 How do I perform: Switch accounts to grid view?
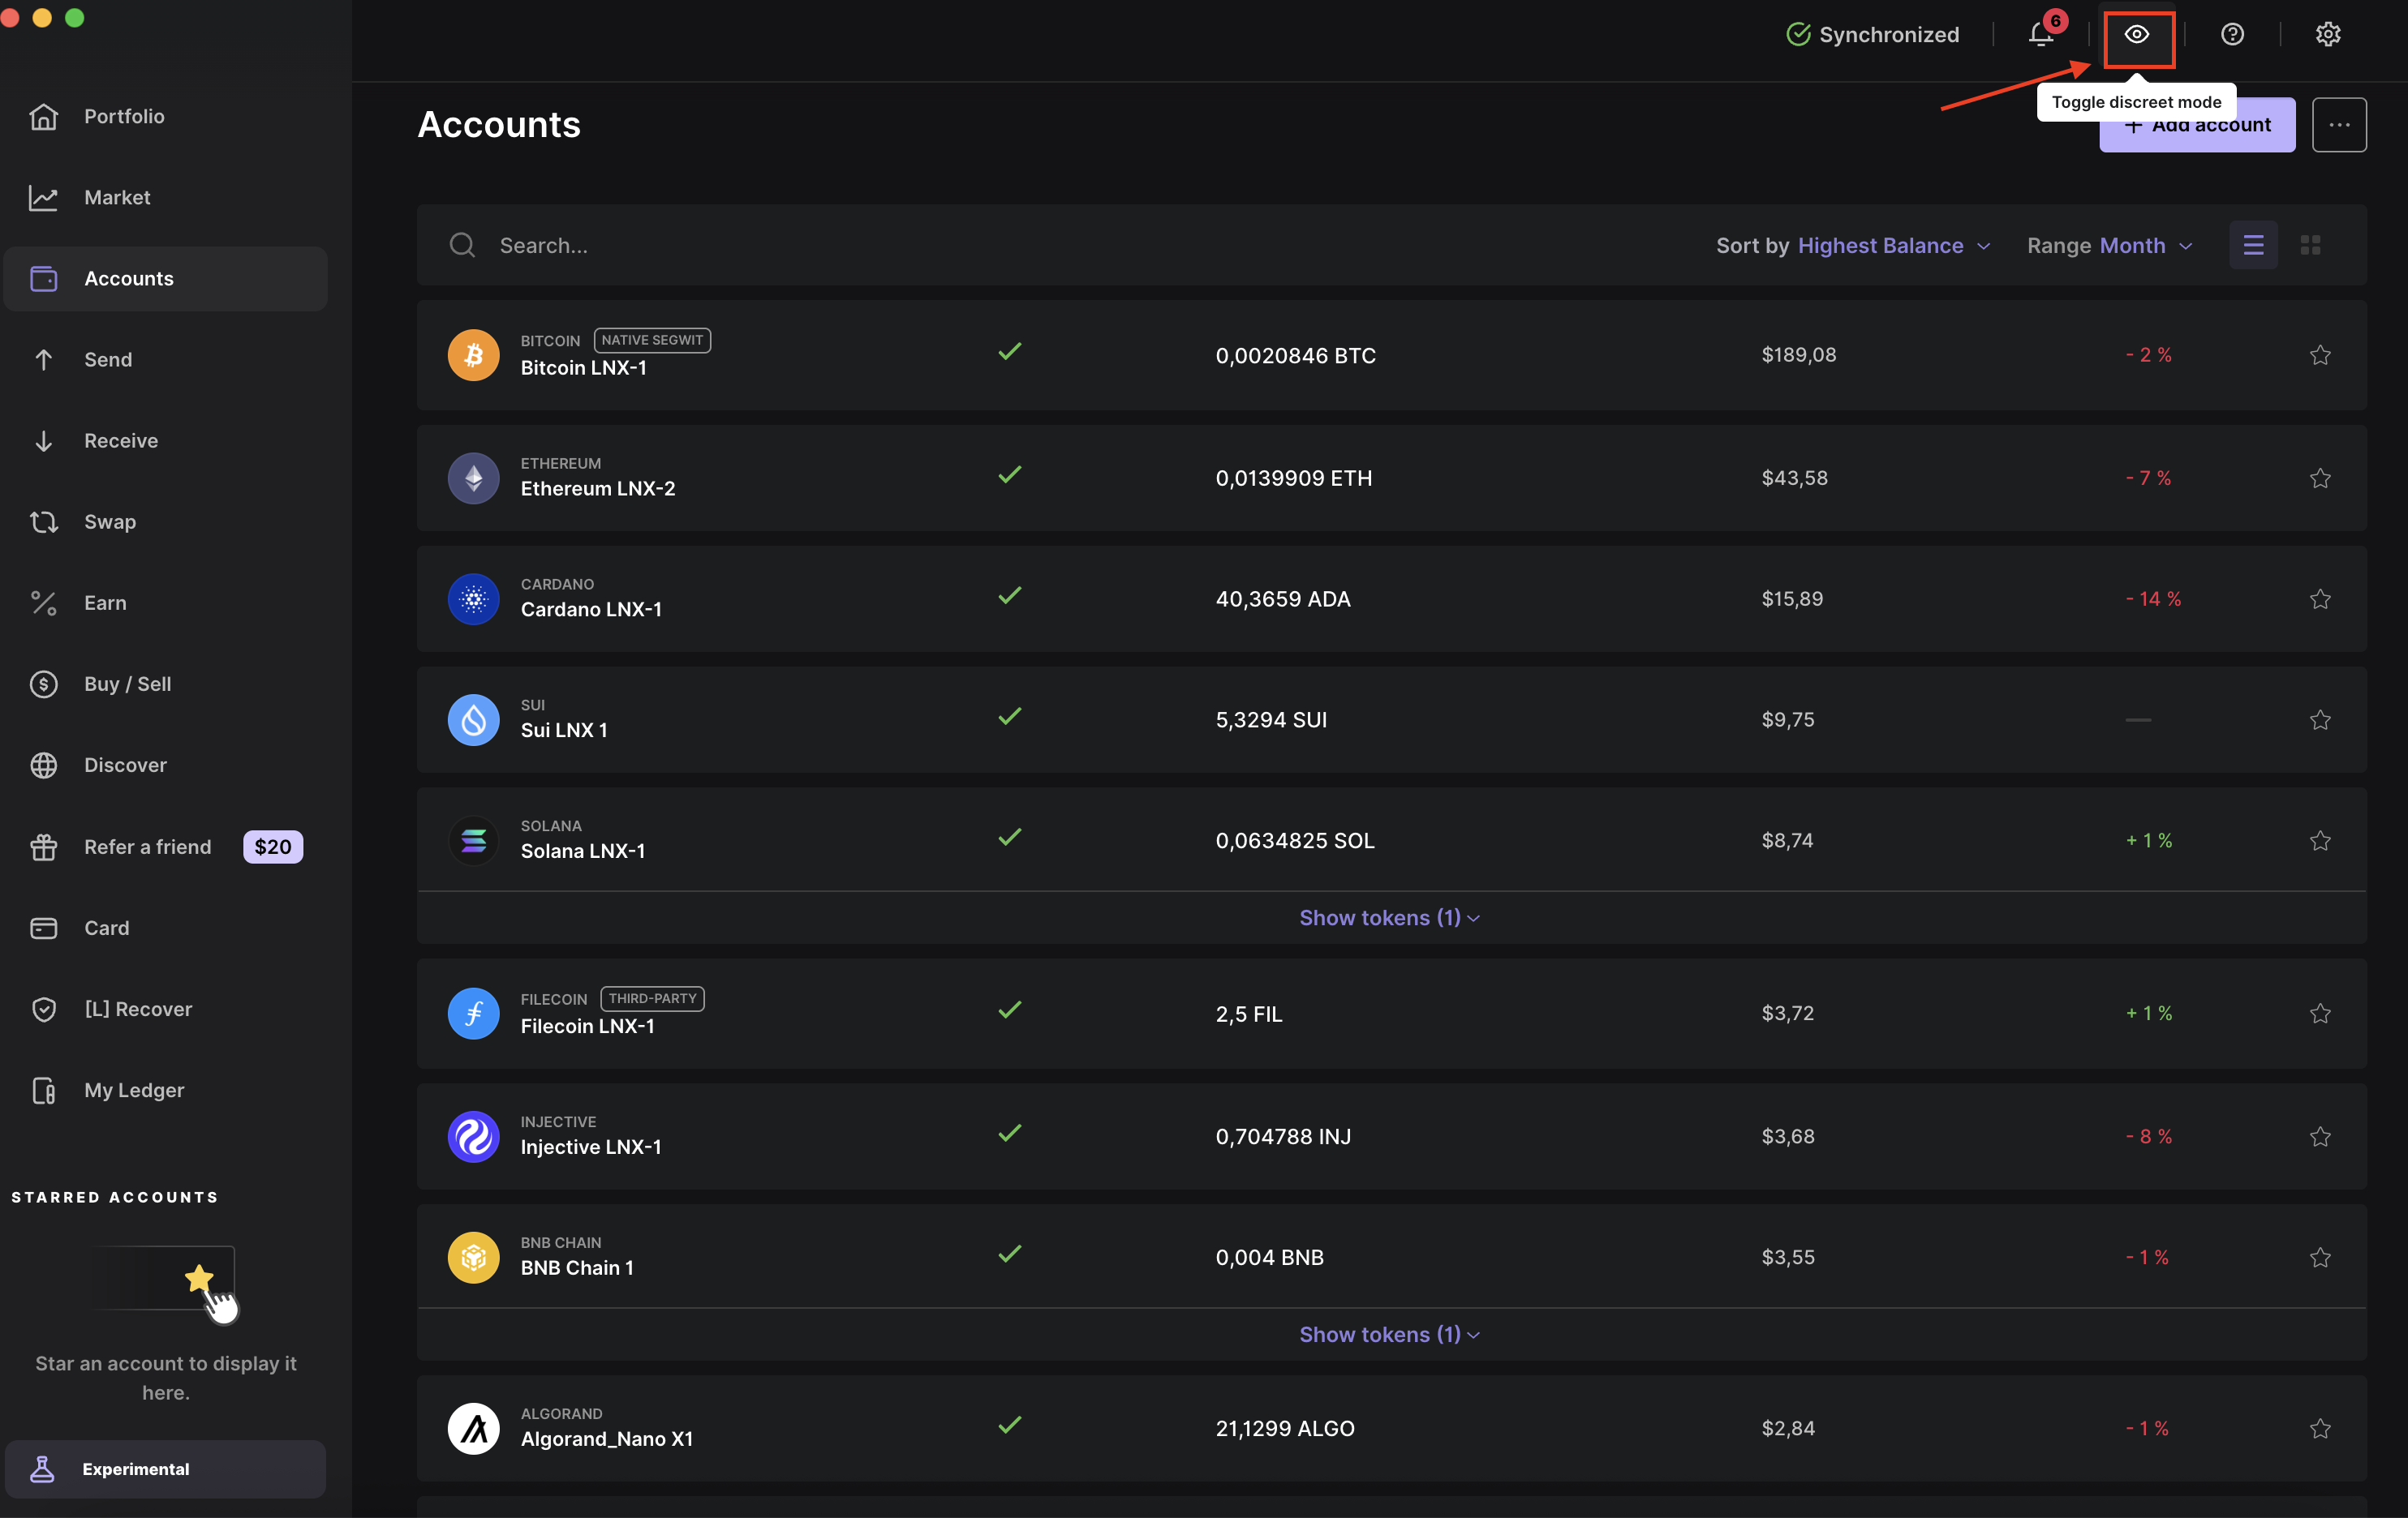tap(2311, 245)
